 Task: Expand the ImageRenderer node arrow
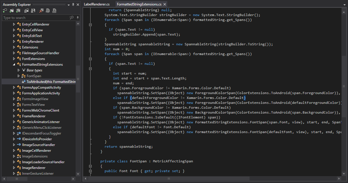pos(14,168)
